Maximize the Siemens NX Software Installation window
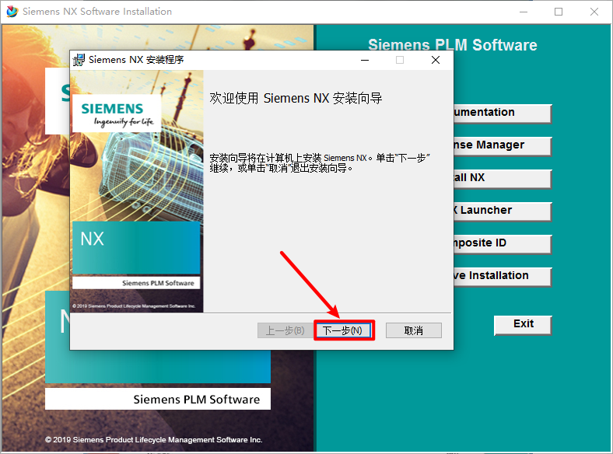Viewport: 613px width, 454px height. 559,12
